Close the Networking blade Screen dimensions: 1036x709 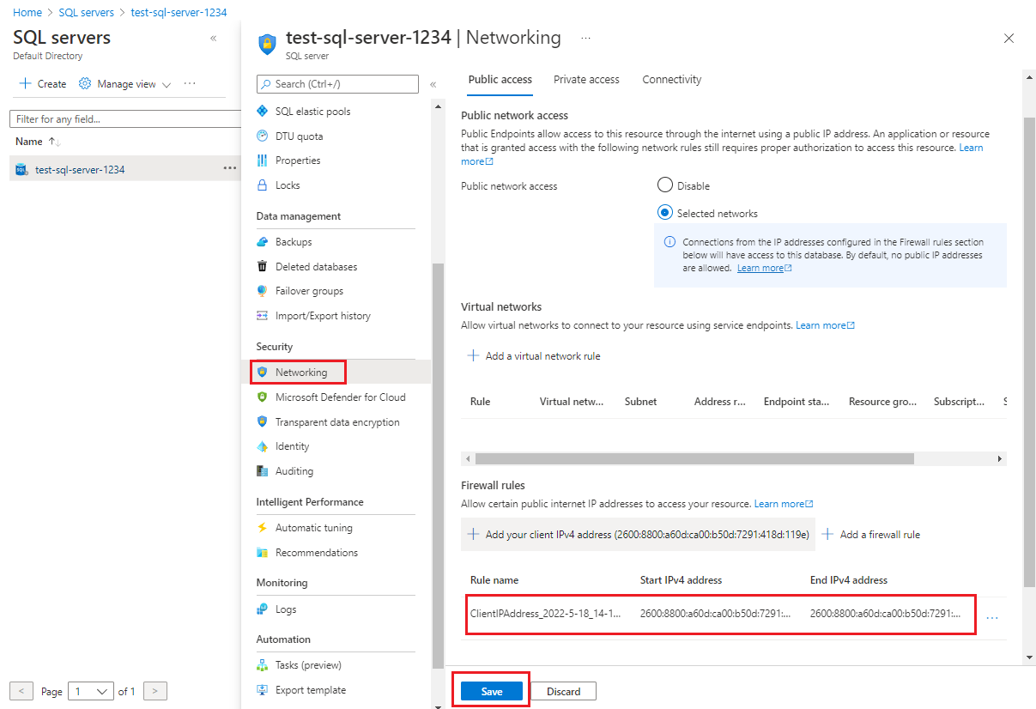[x=1009, y=39]
